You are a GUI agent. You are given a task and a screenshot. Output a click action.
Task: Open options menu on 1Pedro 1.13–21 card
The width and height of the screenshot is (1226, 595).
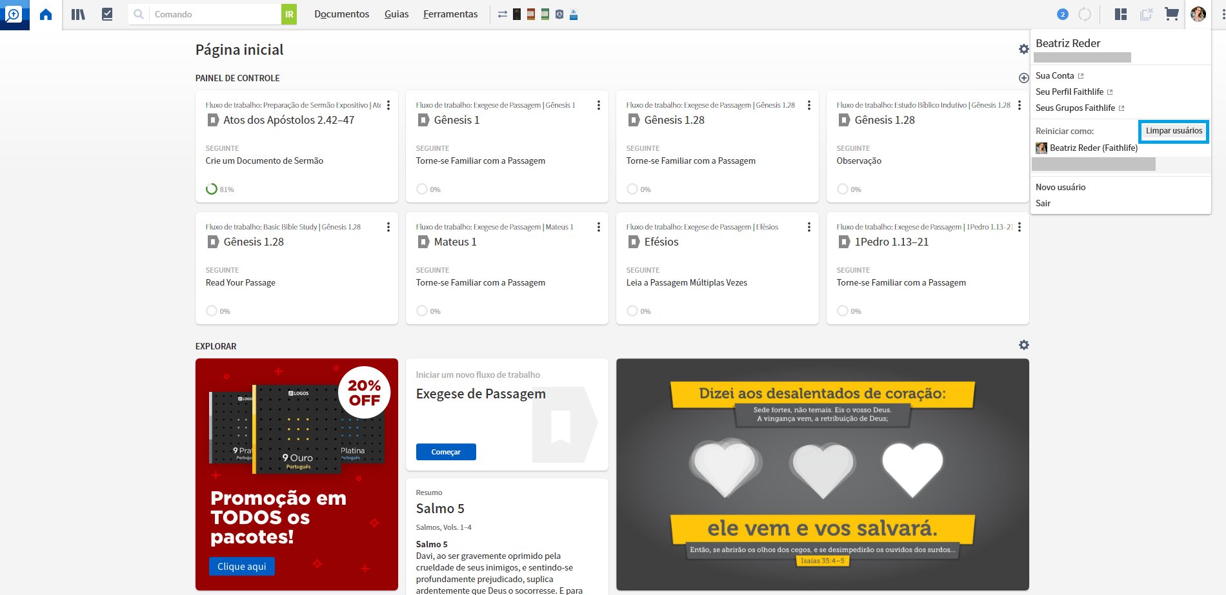(1020, 227)
